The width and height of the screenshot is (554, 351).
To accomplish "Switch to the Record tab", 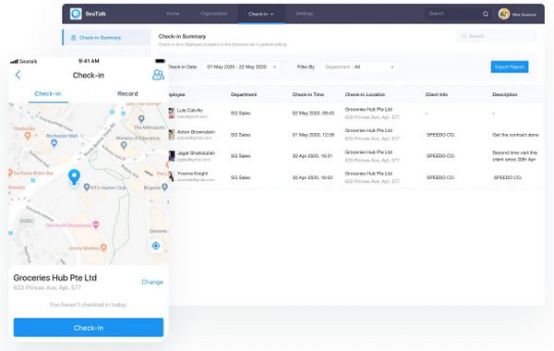I will (x=127, y=93).
